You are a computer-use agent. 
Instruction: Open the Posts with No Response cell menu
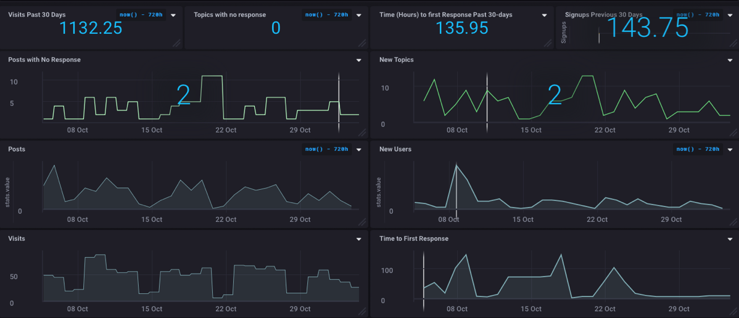tap(359, 60)
